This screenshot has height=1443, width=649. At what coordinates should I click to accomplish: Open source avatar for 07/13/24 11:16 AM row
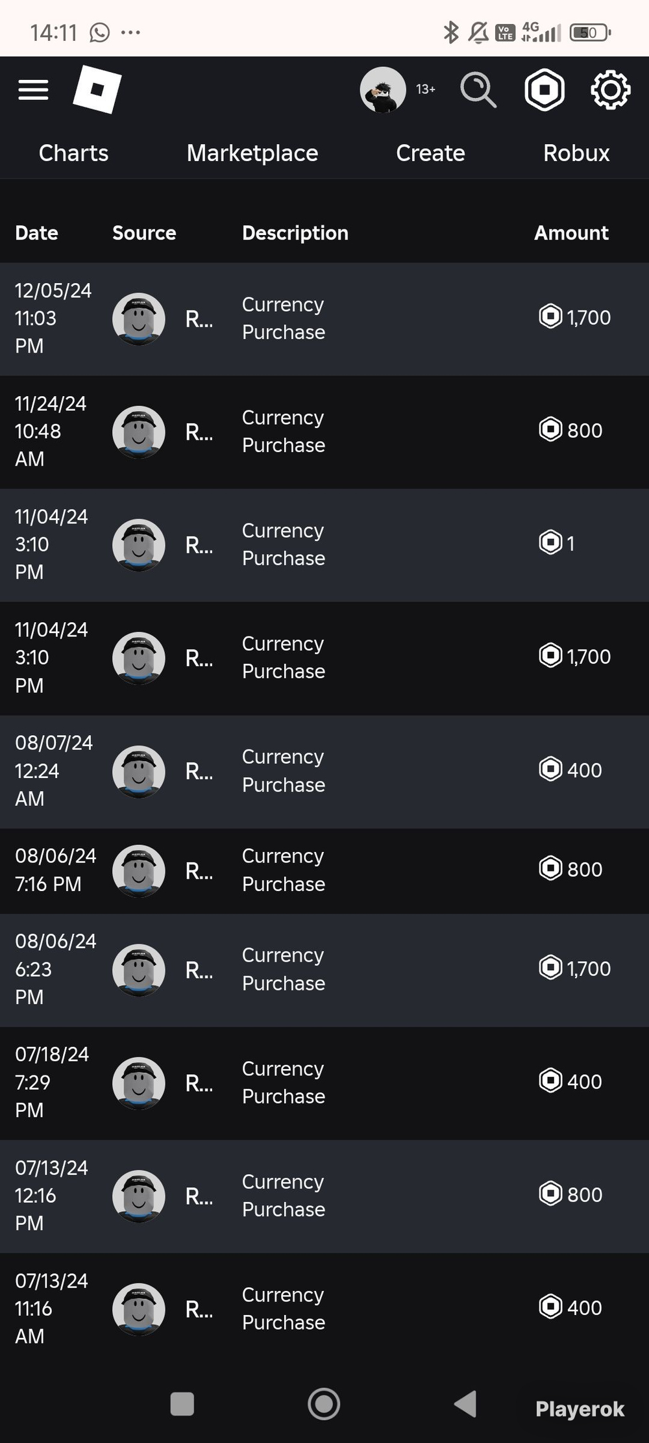138,1309
